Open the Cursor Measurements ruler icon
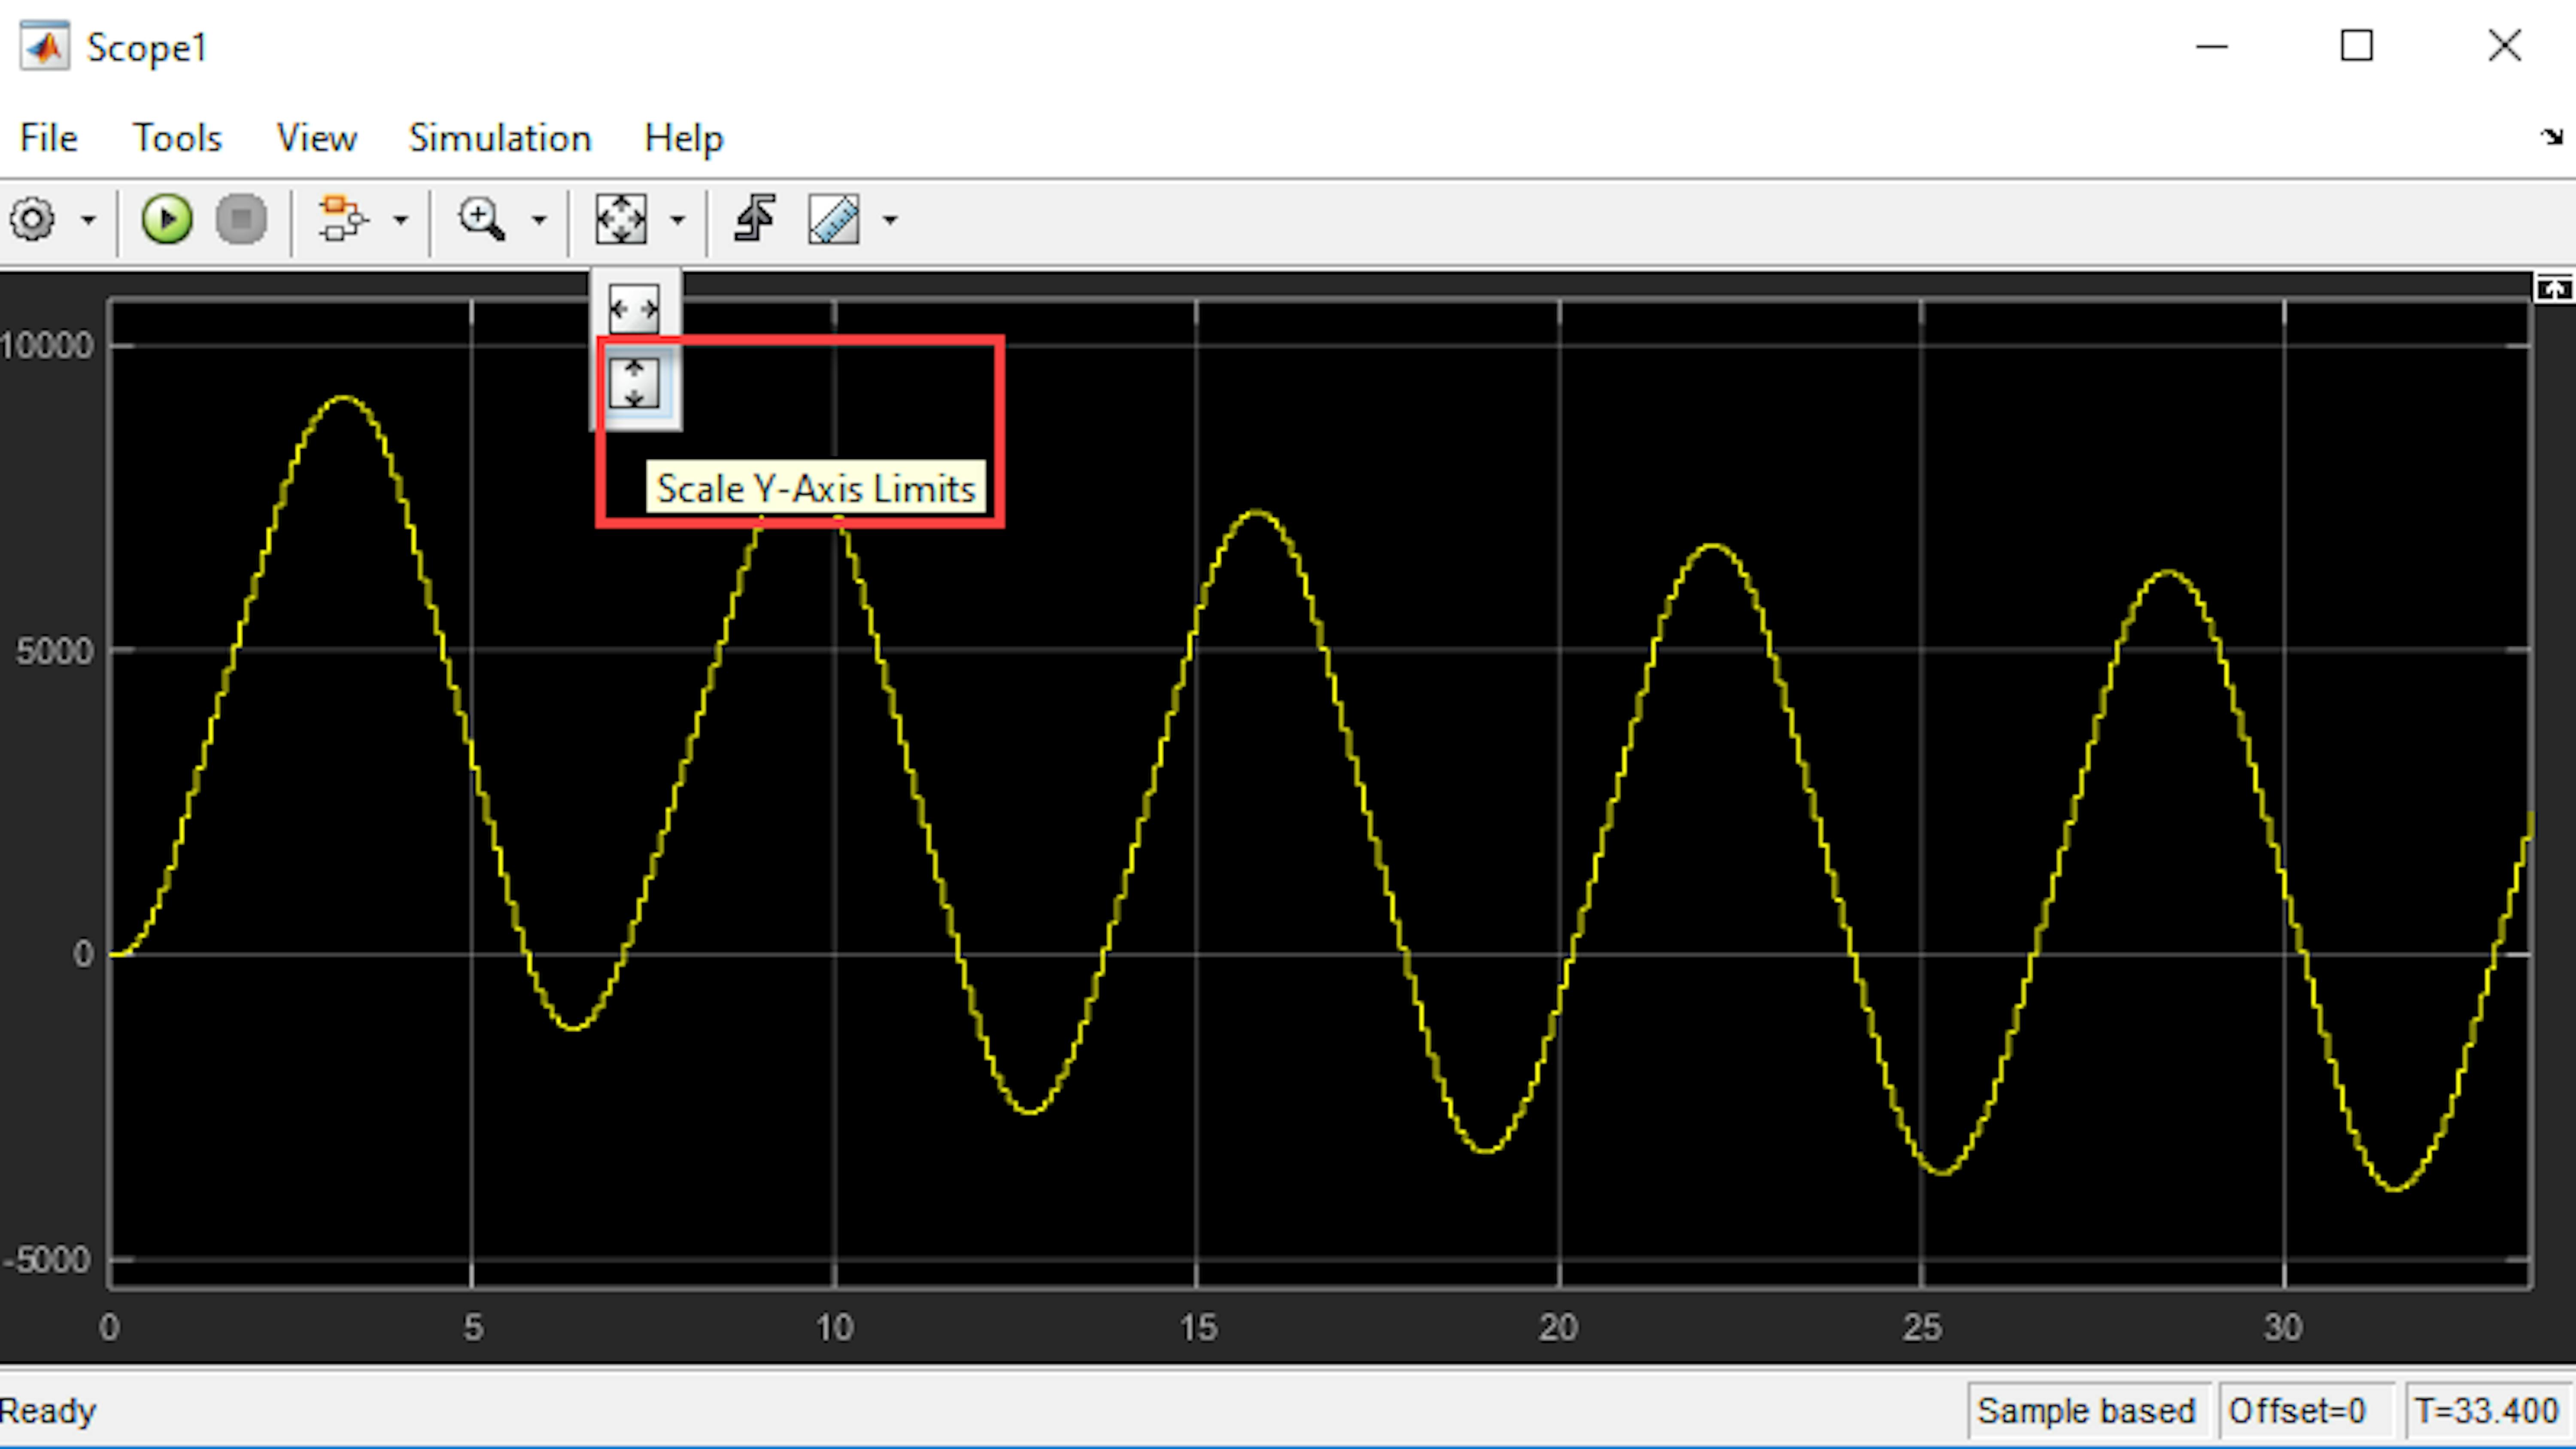 (834, 219)
